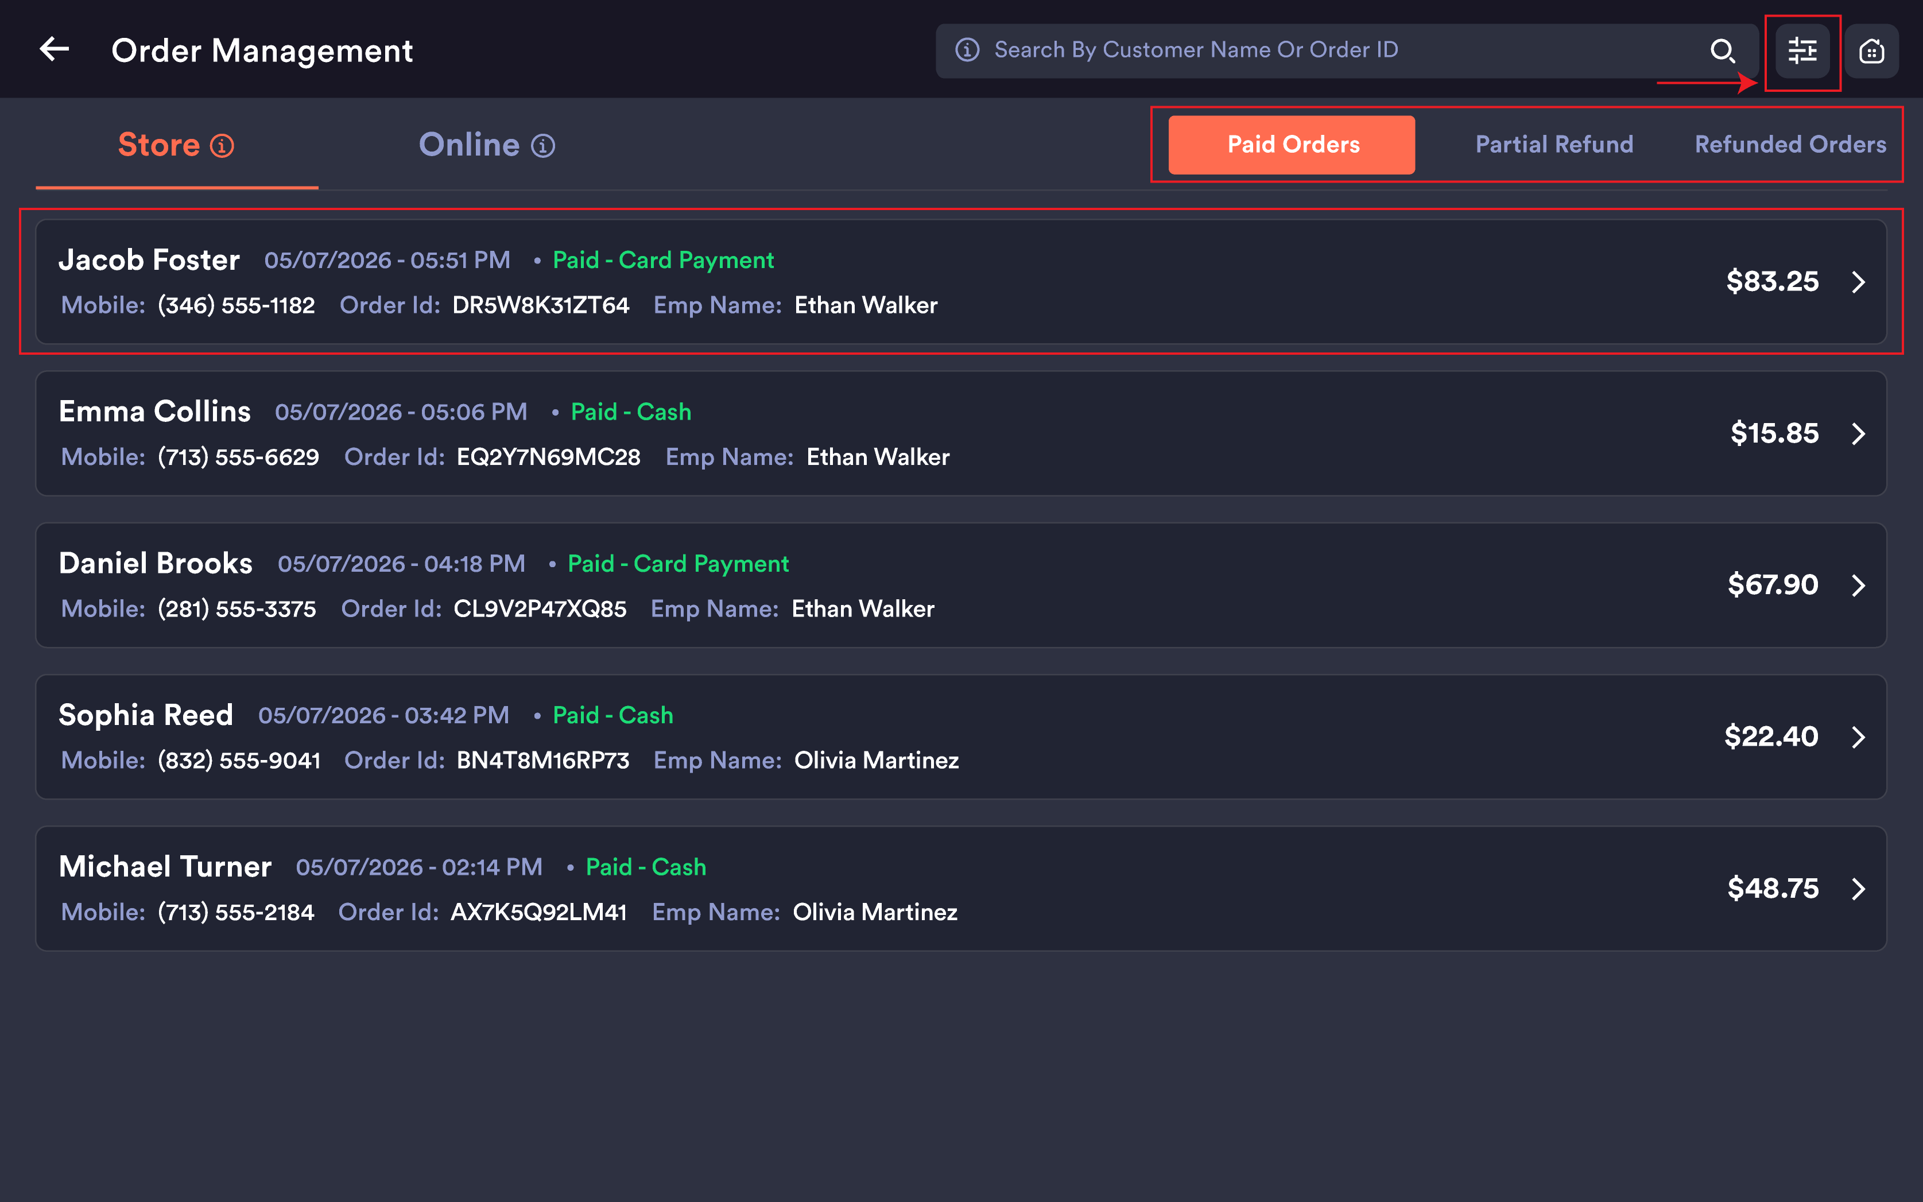Go back using the arrow icon
This screenshot has height=1202, width=1923.
tap(54, 49)
